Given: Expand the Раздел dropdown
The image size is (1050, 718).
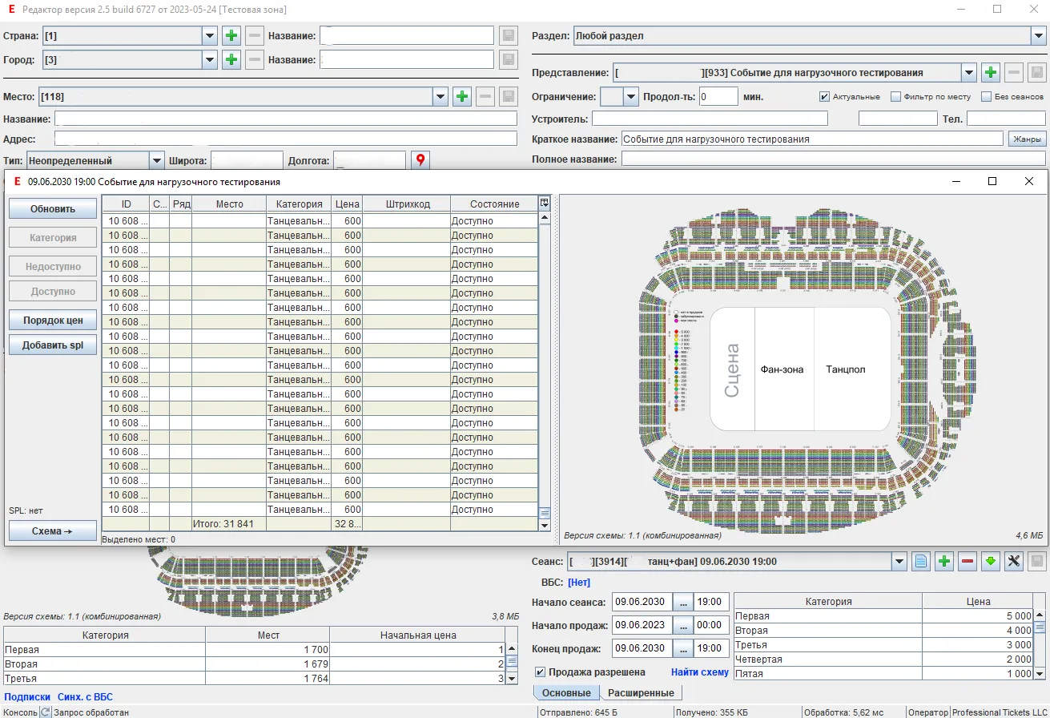Looking at the screenshot, I should [1038, 35].
